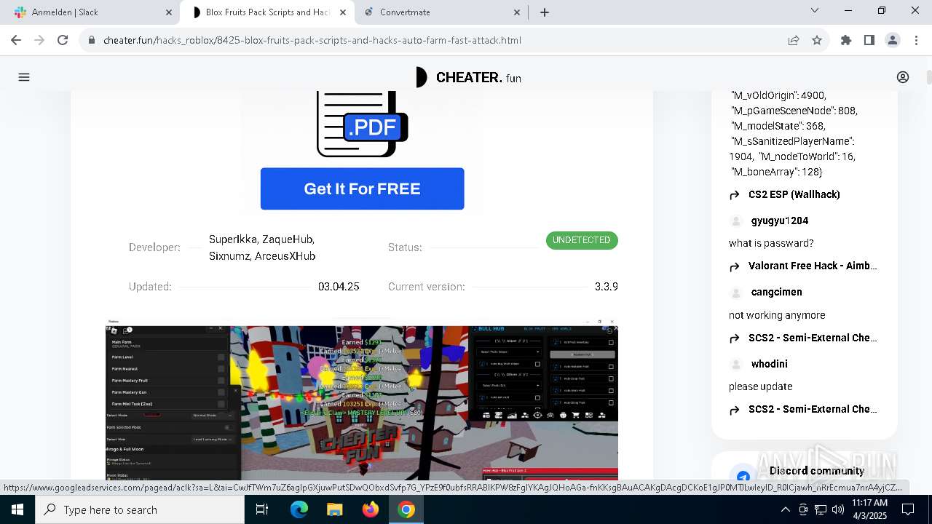The image size is (932, 524).
Task: Click the browser forward arrow
Action: [x=39, y=40]
